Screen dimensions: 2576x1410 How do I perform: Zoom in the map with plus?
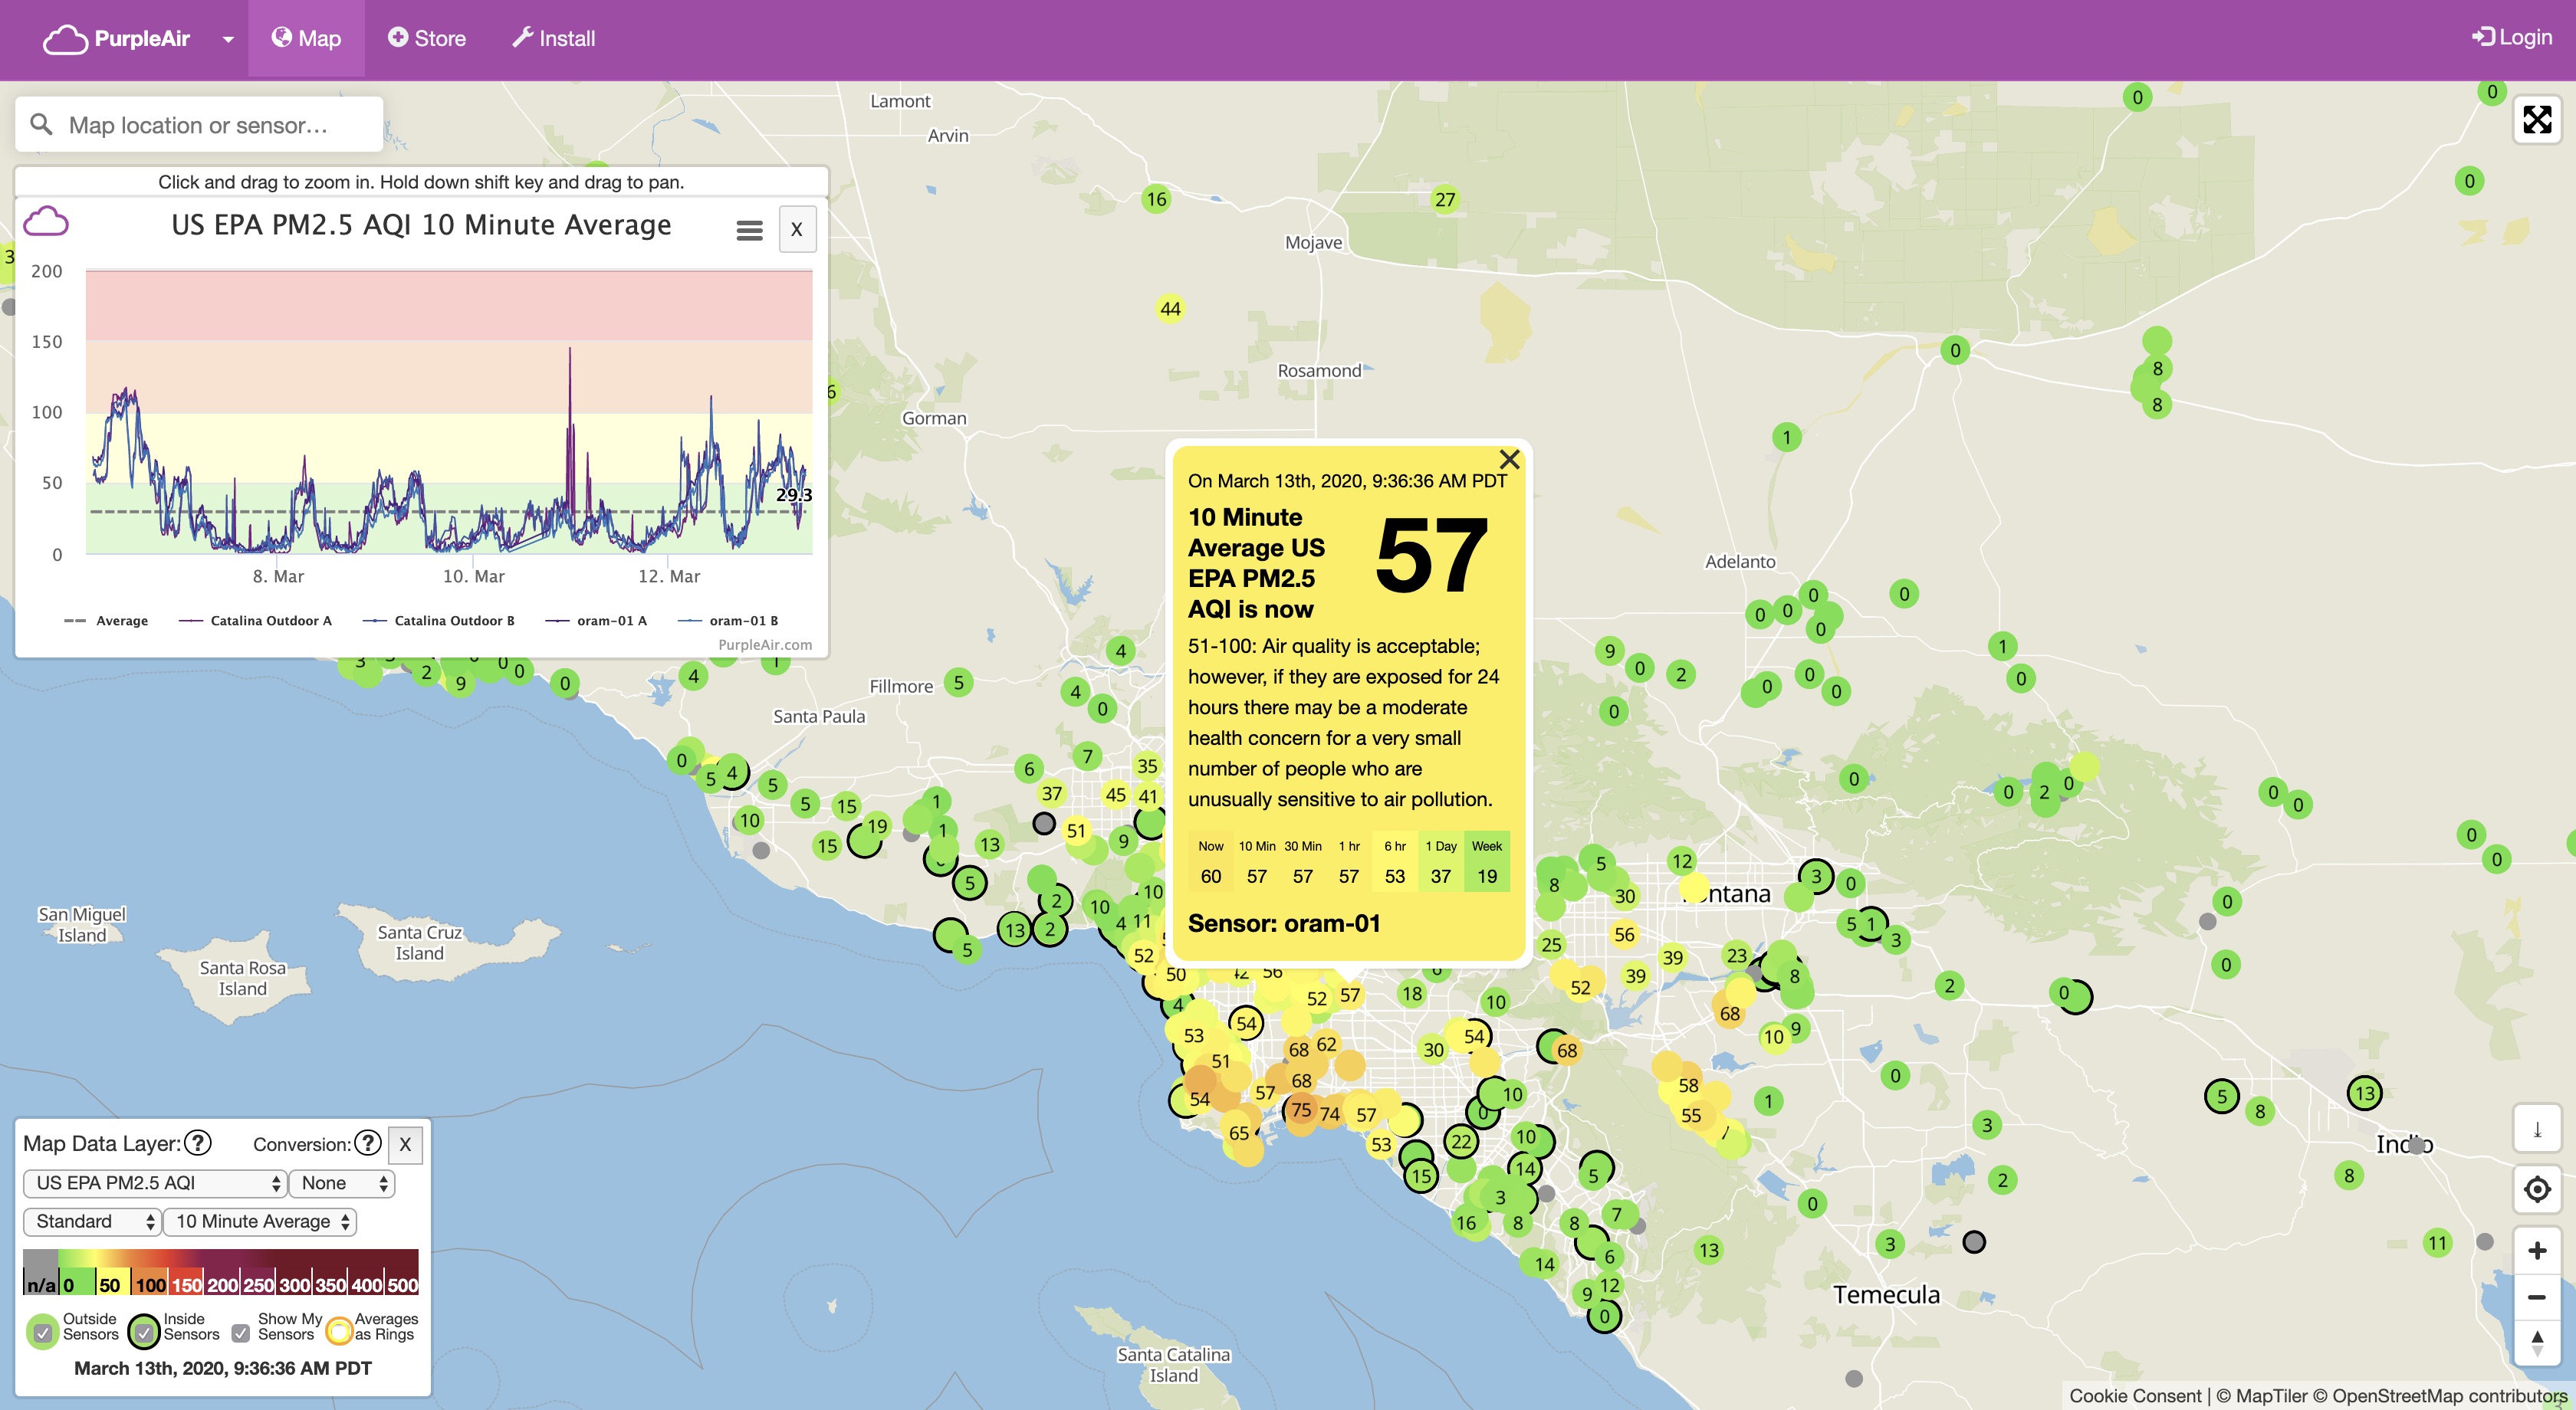[2537, 1250]
